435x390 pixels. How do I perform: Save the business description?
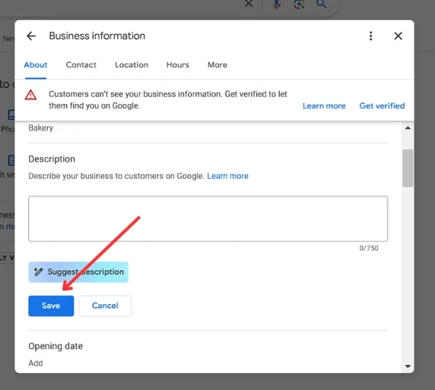[x=51, y=306]
